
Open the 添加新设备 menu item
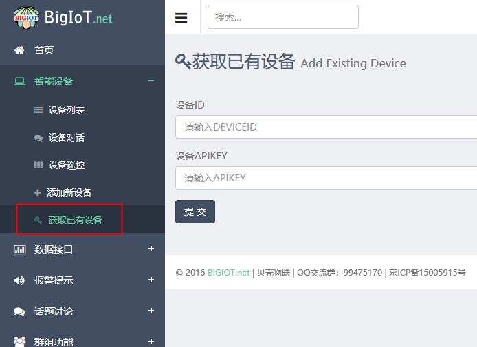[x=69, y=192]
